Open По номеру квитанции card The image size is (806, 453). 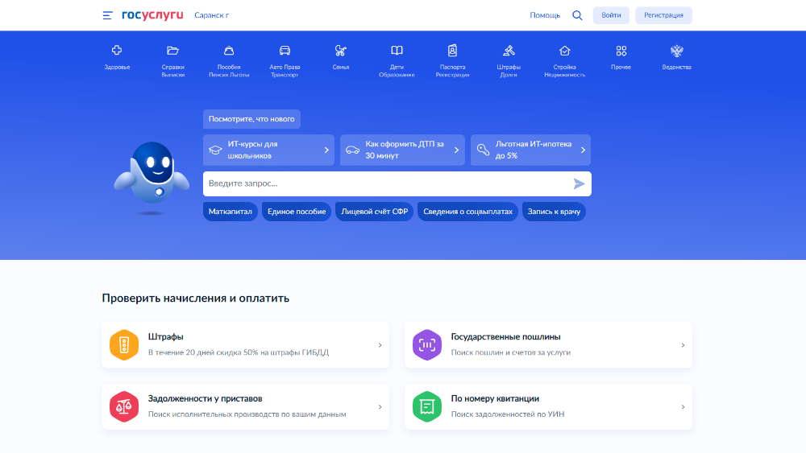click(548, 407)
